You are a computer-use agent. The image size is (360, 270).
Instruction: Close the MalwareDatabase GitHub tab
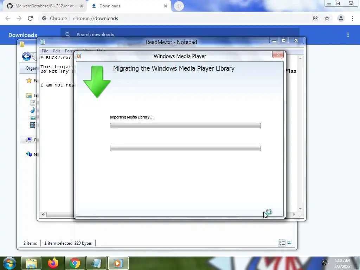(82, 6)
